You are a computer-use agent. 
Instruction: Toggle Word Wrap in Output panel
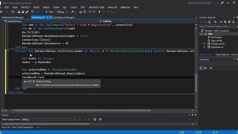(x=100, y=119)
